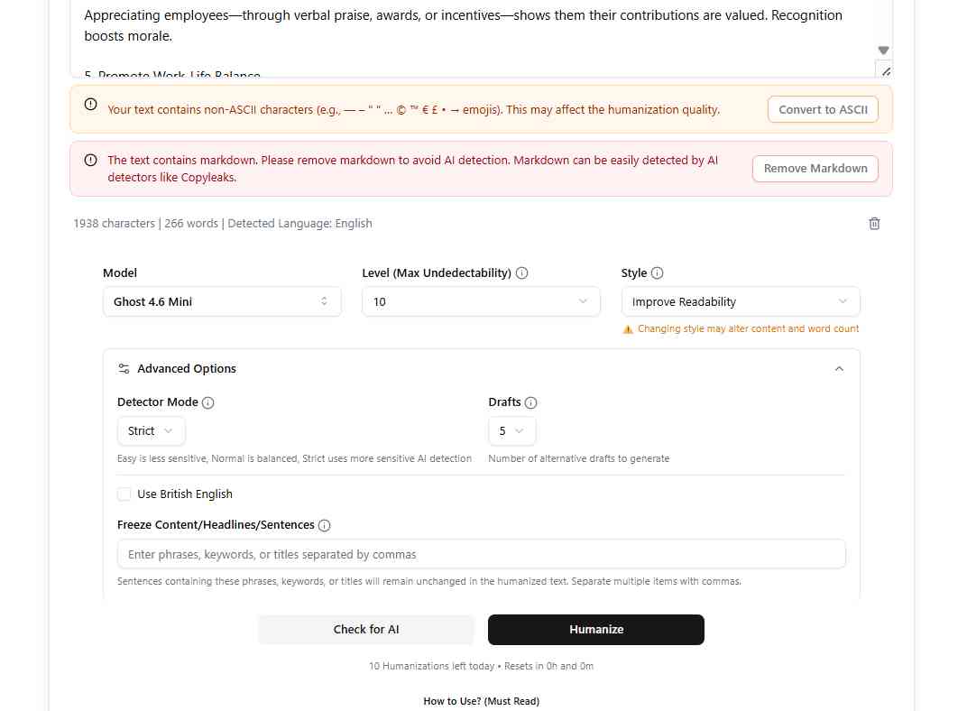Click the Detector Mode info icon
The width and height of the screenshot is (967, 711).
[208, 402]
